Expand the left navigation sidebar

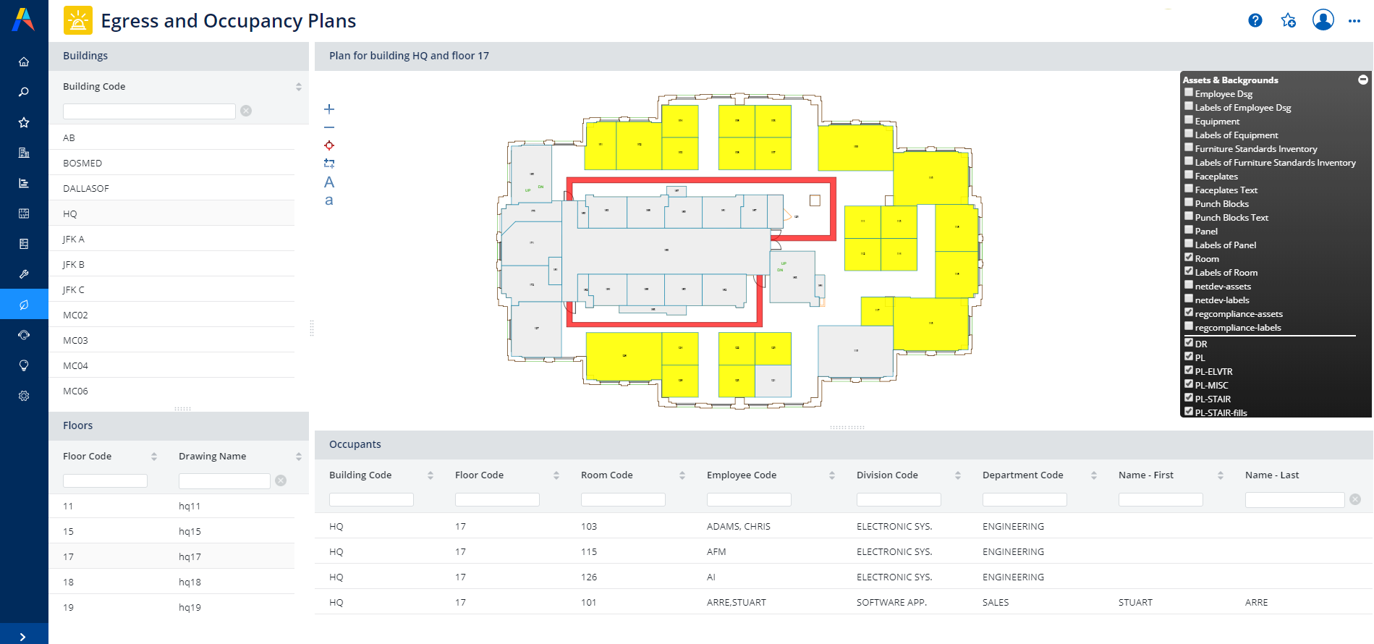tap(23, 637)
